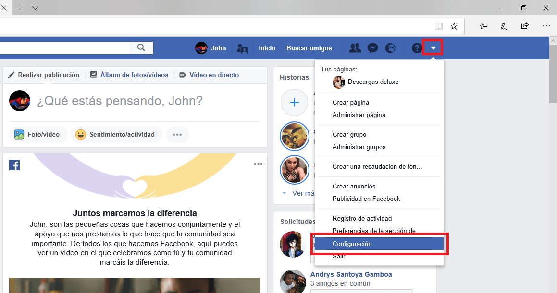Open browser settings and more menu
The width and height of the screenshot is (557, 293).
click(546, 26)
